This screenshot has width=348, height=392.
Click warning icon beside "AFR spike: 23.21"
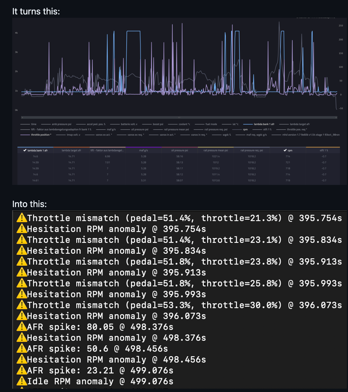(22, 370)
